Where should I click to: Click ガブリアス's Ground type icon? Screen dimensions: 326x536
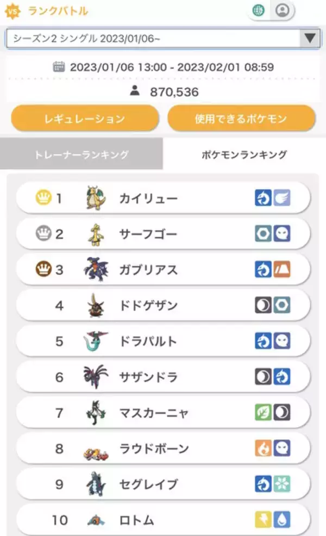coord(281,269)
